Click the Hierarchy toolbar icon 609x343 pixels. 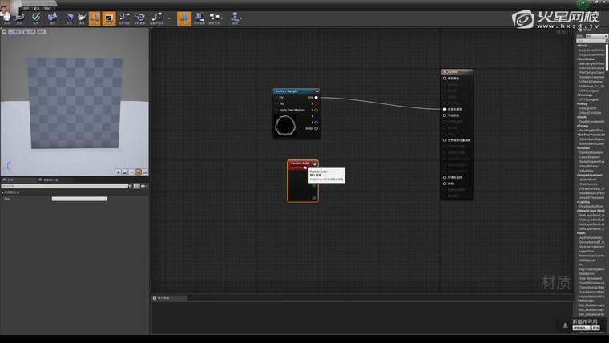(x=236, y=18)
